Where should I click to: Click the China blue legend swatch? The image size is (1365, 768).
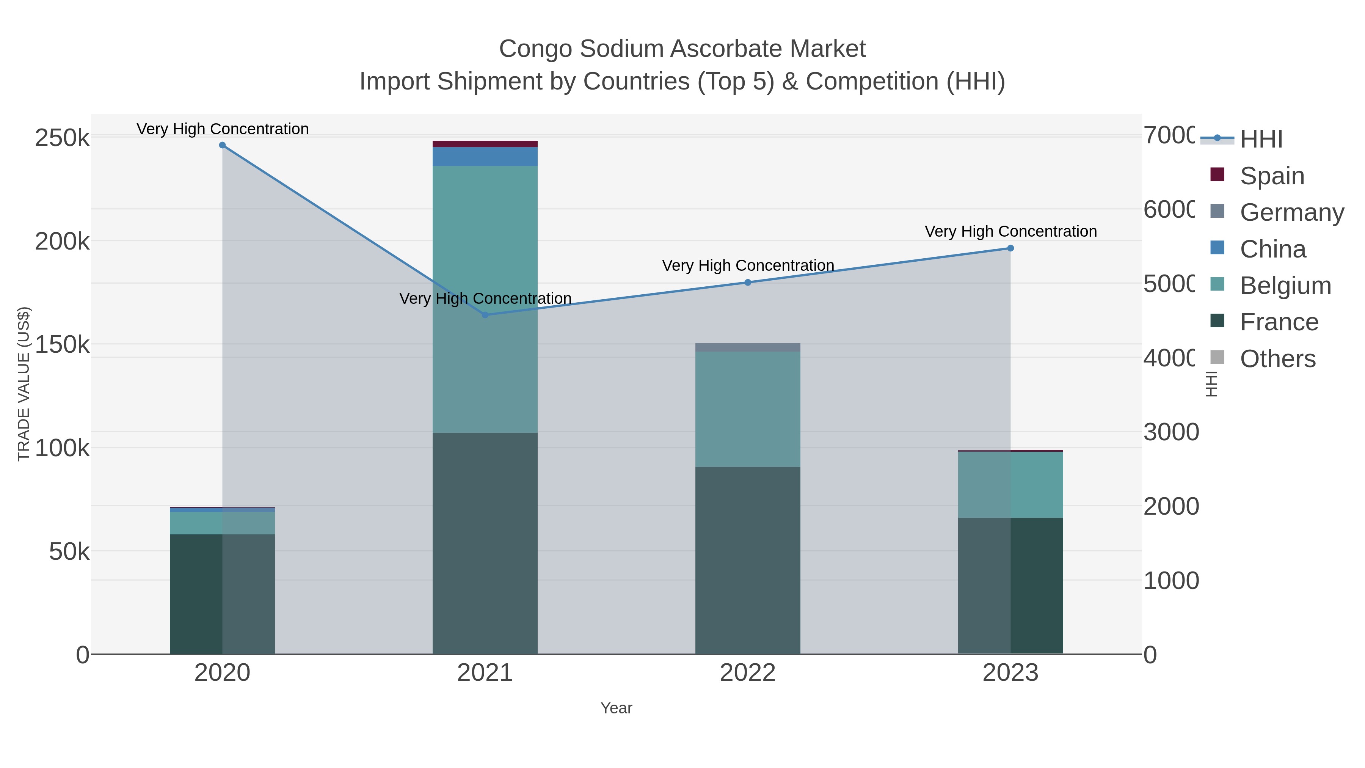tap(1218, 248)
